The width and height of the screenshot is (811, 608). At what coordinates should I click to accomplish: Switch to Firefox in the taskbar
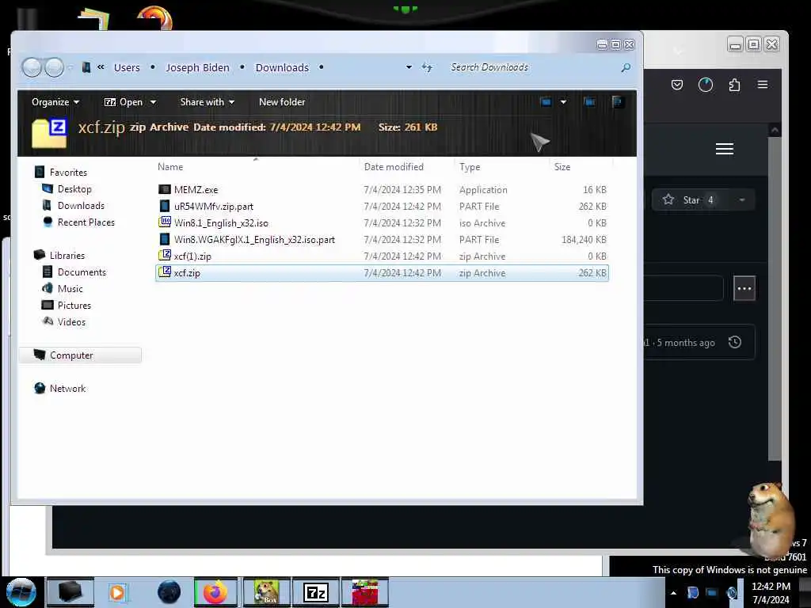click(215, 592)
